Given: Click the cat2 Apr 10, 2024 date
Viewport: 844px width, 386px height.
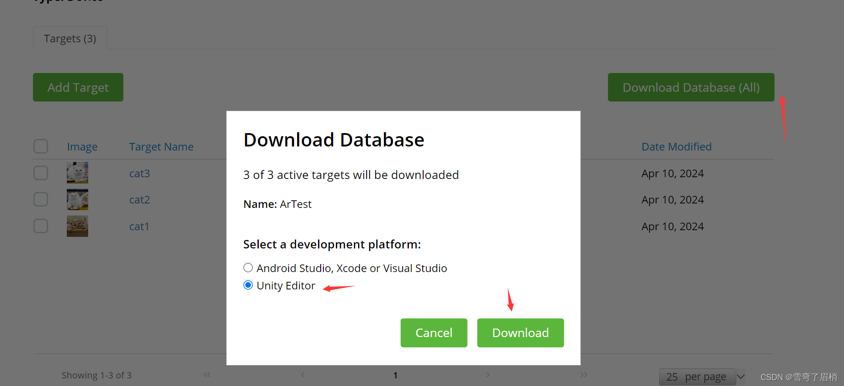Looking at the screenshot, I should coord(673,199).
